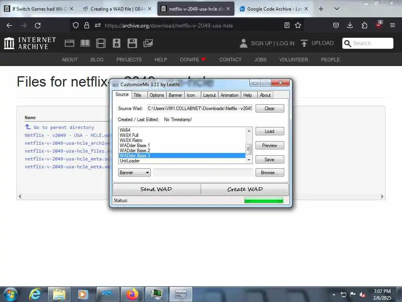Go back with the browser back arrow
This screenshot has height=302, width=402.
9,26
